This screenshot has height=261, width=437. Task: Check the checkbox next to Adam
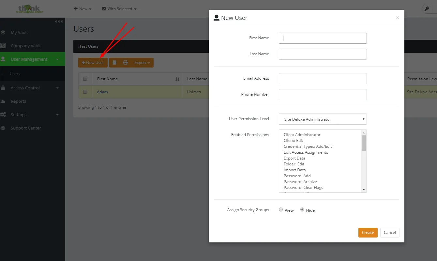pos(85,92)
